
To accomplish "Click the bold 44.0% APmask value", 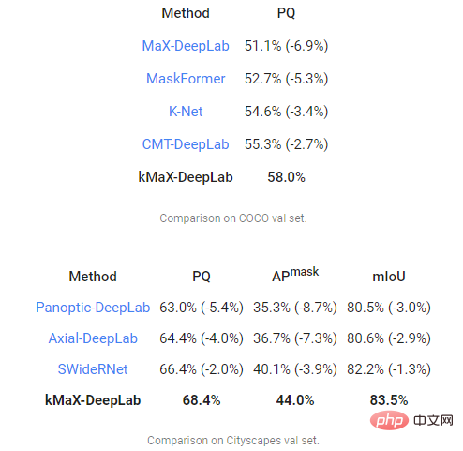I will click(x=295, y=400).
